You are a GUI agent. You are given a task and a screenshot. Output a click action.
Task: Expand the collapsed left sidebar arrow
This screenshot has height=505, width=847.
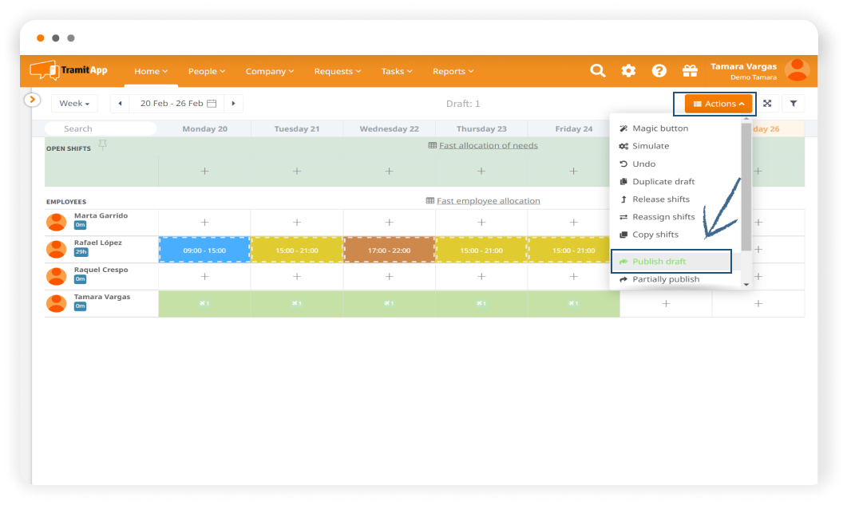[32, 100]
